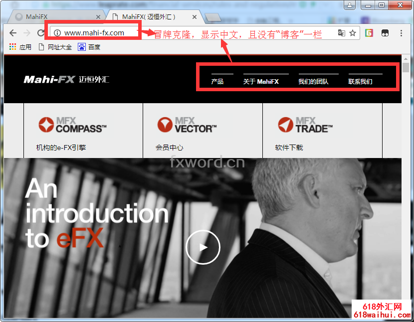Open the 产品 menu item
Viewport: 414px width, 322px height.
point(217,82)
